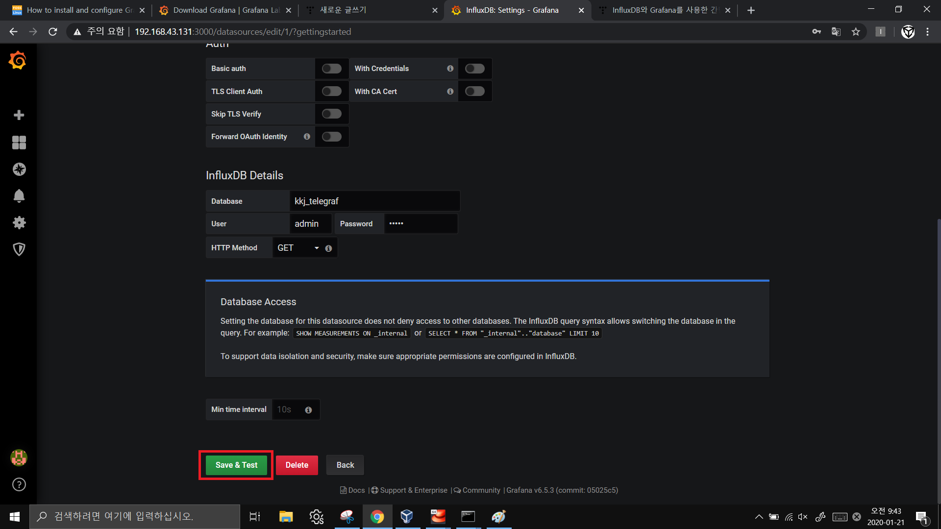Open Chrome three-dot menu
Screen dimensions: 941x529
pyautogui.click(x=927, y=32)
